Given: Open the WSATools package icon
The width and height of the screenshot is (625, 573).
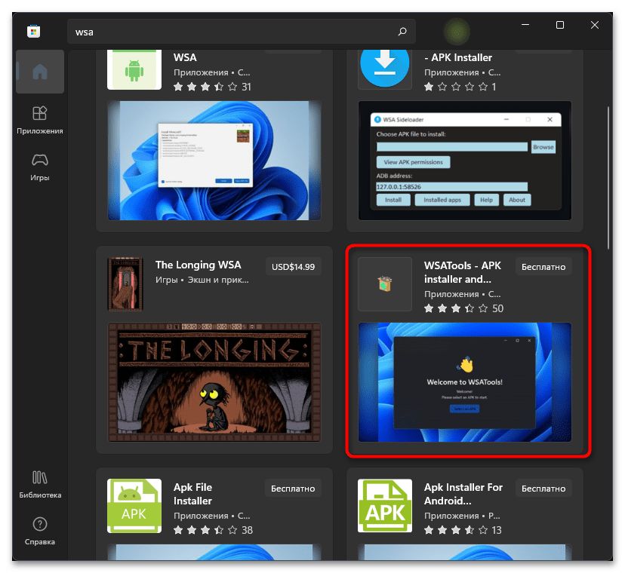Looking at the screenshot, I should click(385, 284).
